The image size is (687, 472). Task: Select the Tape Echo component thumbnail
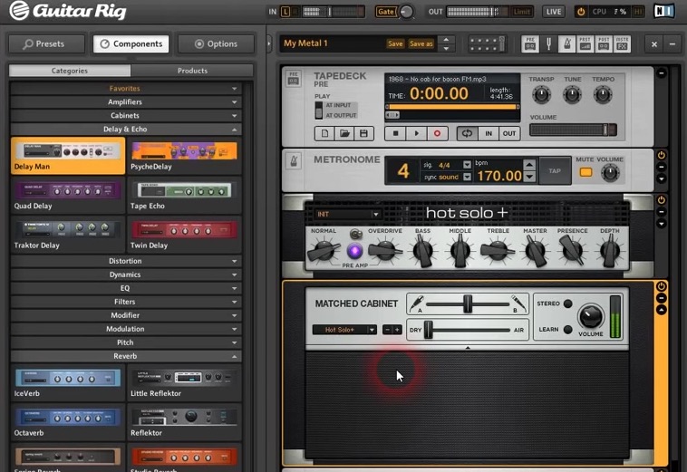[184, 196]
